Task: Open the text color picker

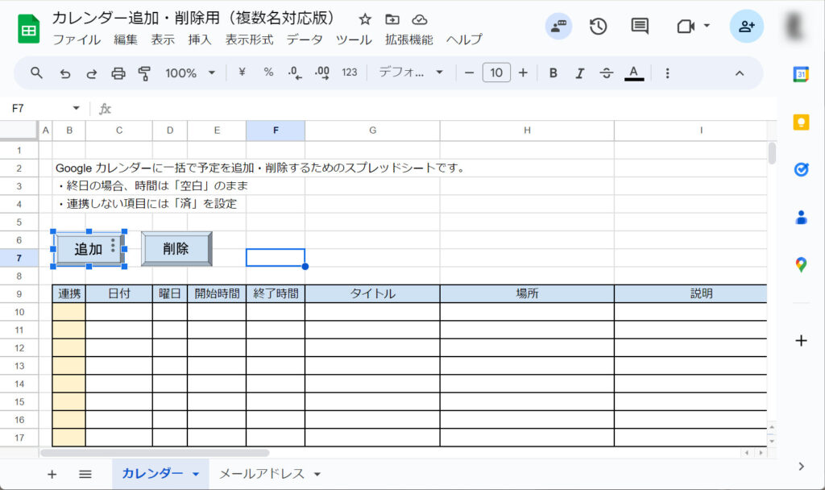Action: point(634,73)
